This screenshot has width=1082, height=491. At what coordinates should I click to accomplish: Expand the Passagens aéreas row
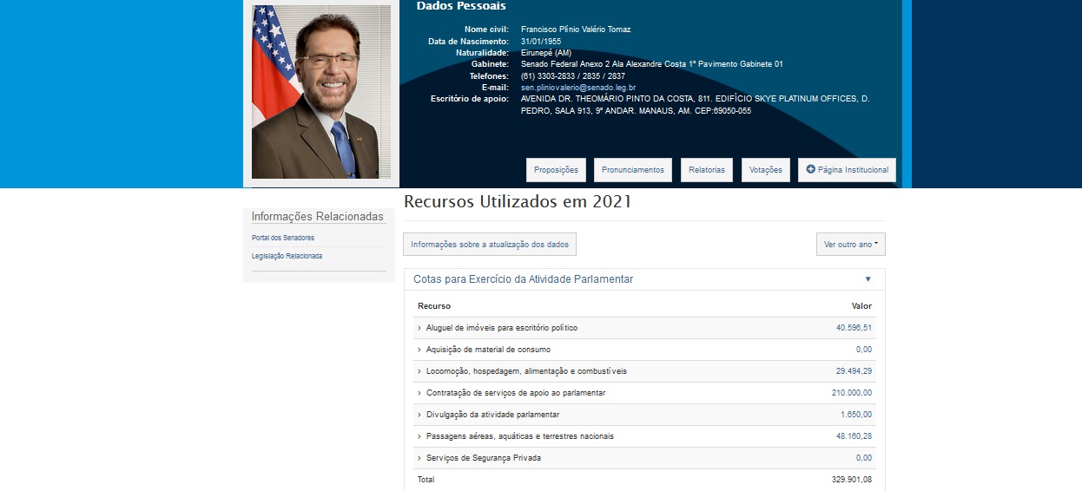[419, 436]
